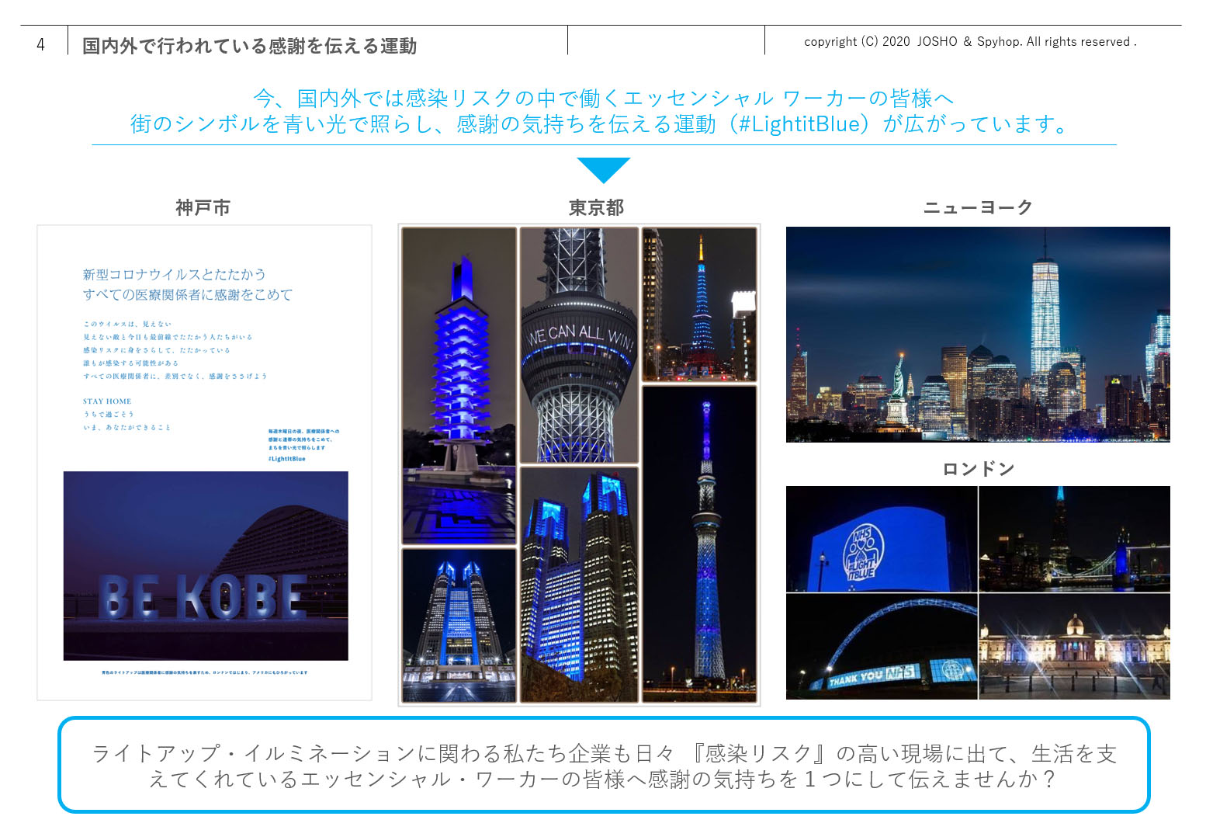This screenshot has height=837, width=1206.
Task: Click the copyright notice "copyright (C) 2020 JOSHO & Spyhop"
Action: (x=912, y=42)
